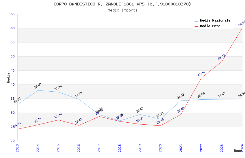Click the 25.96 data label for 2019
245x158 pixels.
coord(140,120)
